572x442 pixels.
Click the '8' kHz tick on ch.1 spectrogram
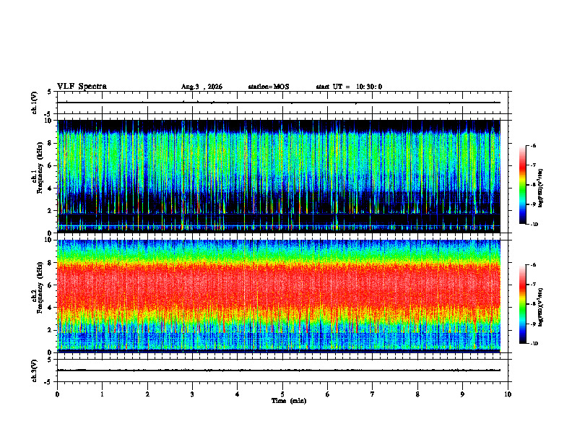[x=51, y=143]
